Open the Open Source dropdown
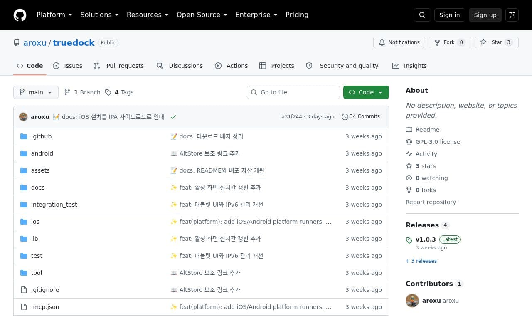 202,15
